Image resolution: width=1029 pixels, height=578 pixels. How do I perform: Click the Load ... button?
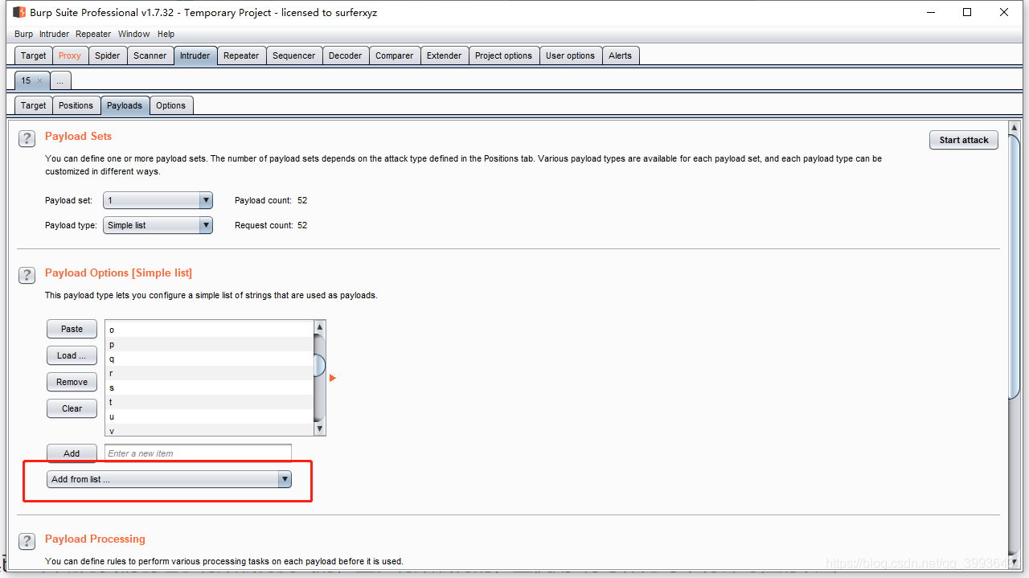[x=72, y=355]
